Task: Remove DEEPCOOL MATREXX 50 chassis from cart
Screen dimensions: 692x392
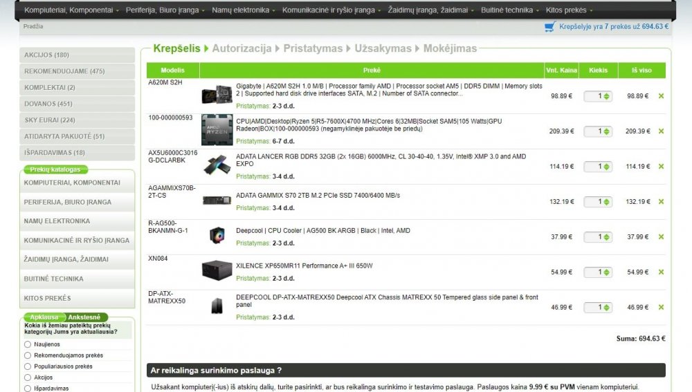Action: click(661, 308)
